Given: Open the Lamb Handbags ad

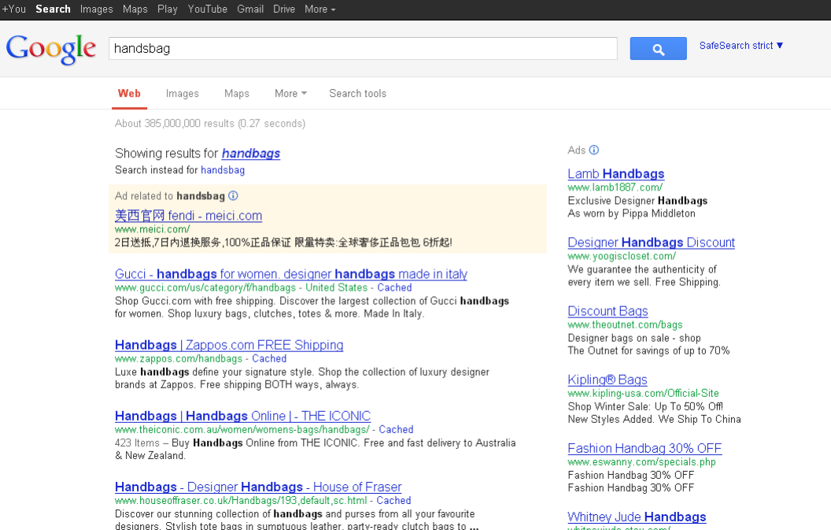Looking at the screenshot, I should pos(616,173).
